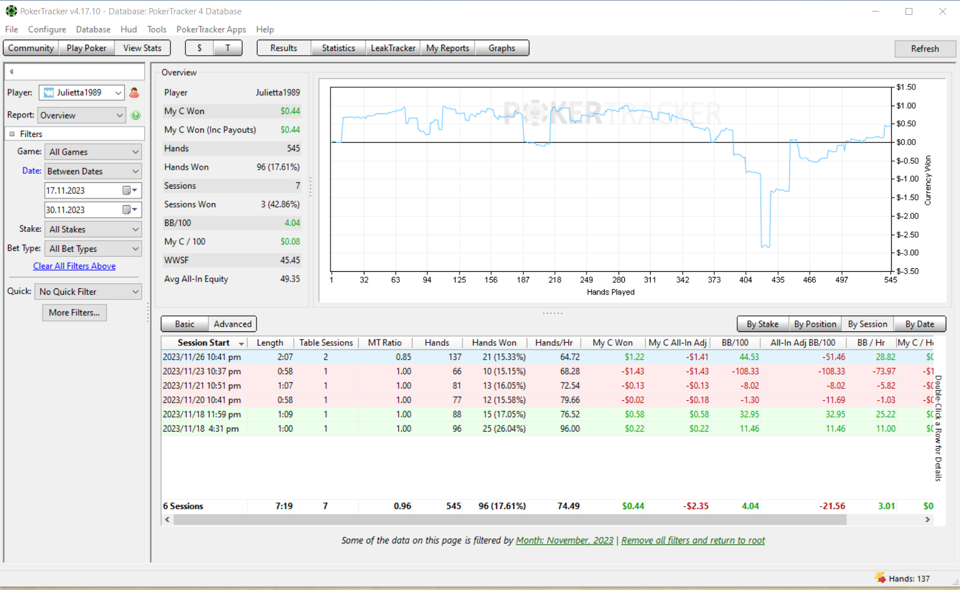Screen dimensions: 960x590
Task: Click the BB/100 column header
Action: [x=735, y=342]
